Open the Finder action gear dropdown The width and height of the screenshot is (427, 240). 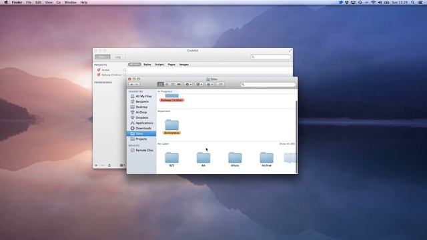[x=188, y=85]
